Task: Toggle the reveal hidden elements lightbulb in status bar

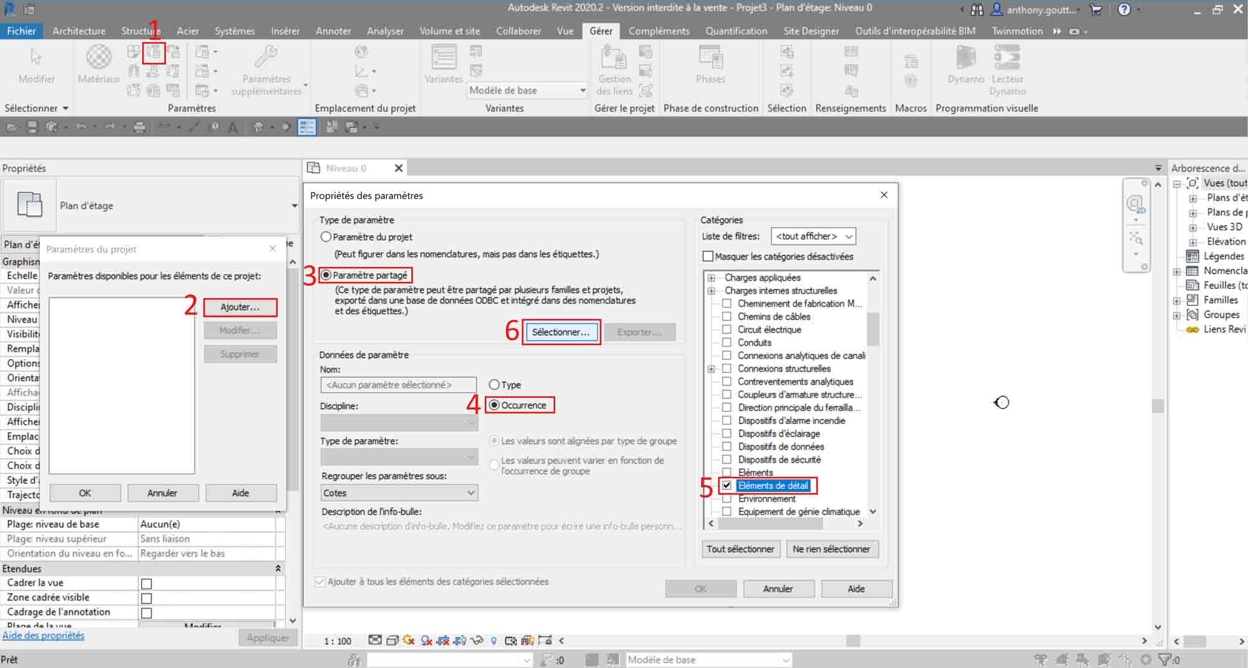Action: (x=493, y=641)
